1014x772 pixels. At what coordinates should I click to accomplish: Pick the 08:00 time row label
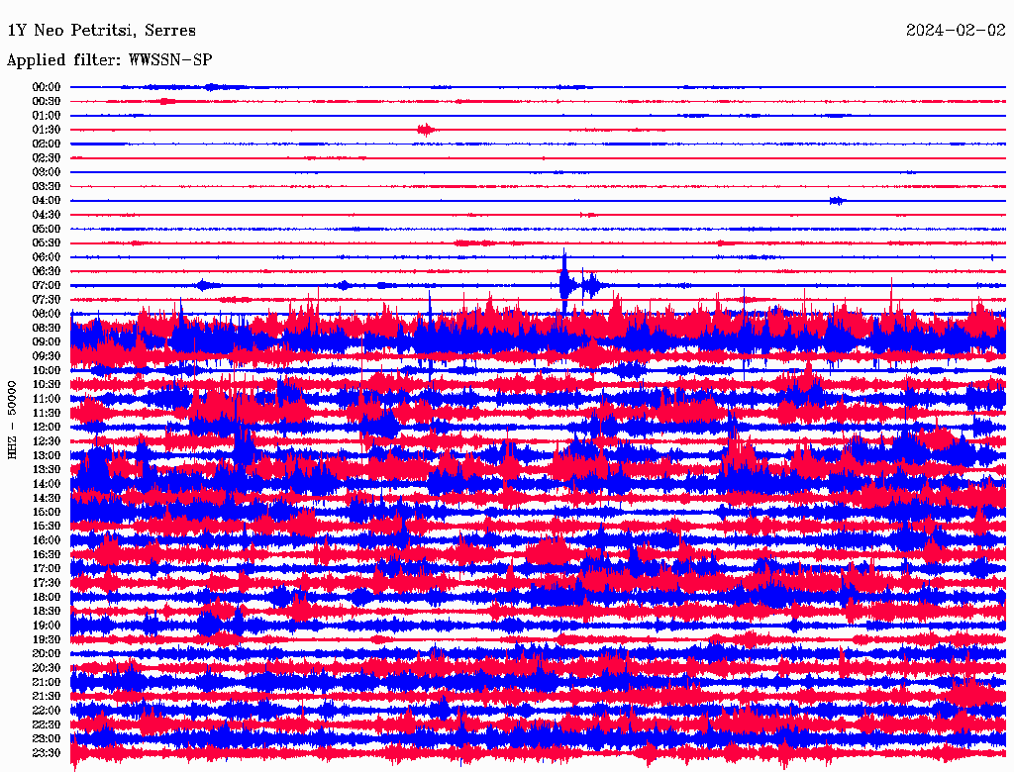coord(47,314)
